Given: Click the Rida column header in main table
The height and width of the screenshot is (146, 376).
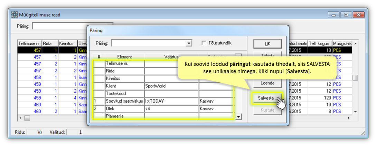Looking at the screenshot, I should 50,43.
